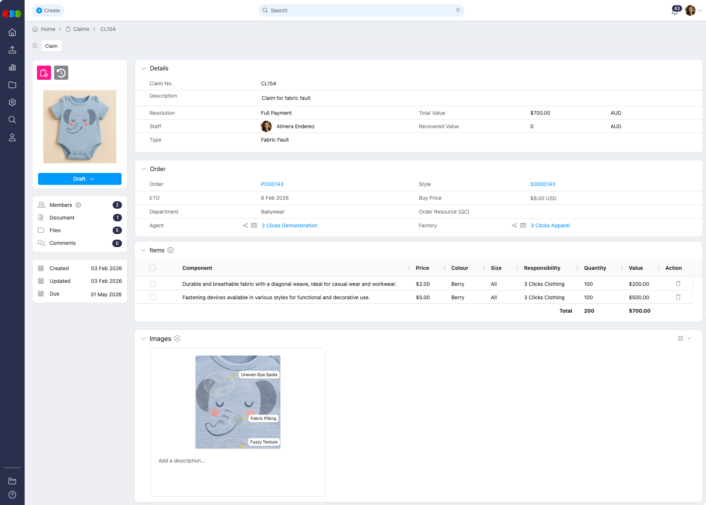Check the durable breathable fabric item row
Screen dimensions: 706x505
(x=153, y=284)
